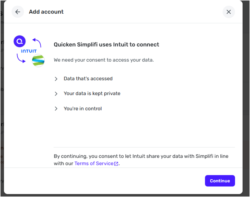
Task: Click the external link icon after Terms of Service
Action: coord(116,164)
